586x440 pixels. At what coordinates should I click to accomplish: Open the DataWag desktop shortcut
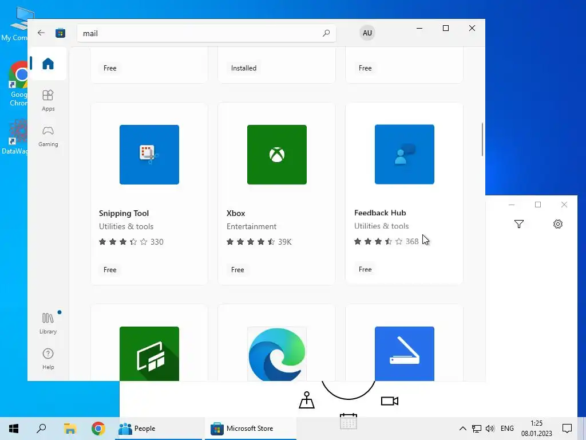14,137
